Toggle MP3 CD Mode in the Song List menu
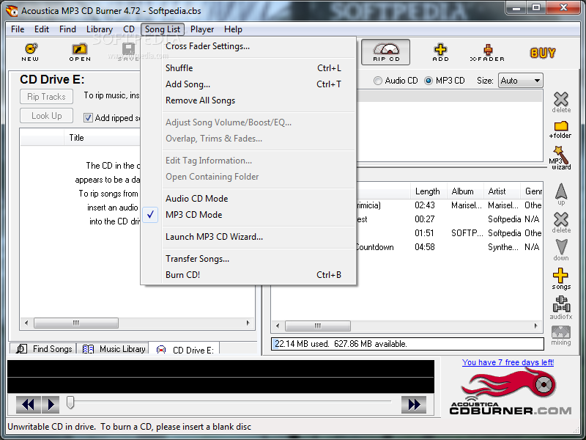586x440 pixels. (x=249, y=215)
